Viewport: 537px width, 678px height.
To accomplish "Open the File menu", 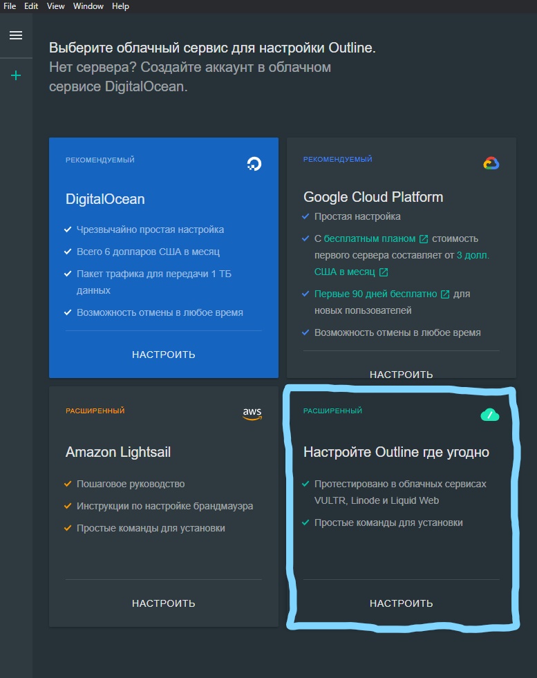I will tap(10, 6).
